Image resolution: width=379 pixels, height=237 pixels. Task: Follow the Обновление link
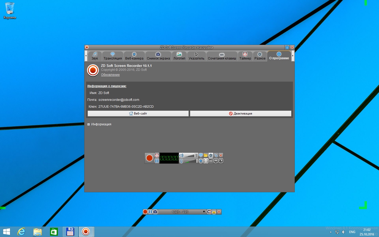110,75
